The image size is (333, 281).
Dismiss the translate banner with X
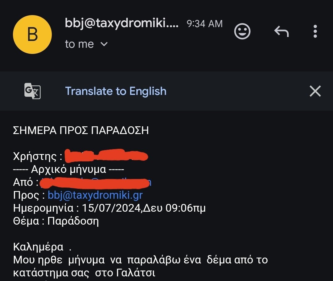315,91
